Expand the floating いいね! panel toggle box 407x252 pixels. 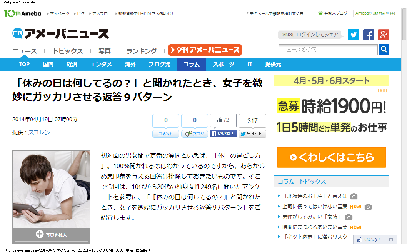coord(391,240)
